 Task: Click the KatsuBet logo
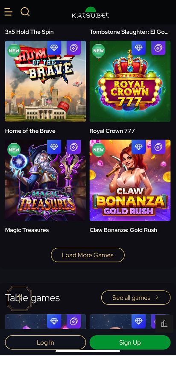91,12
